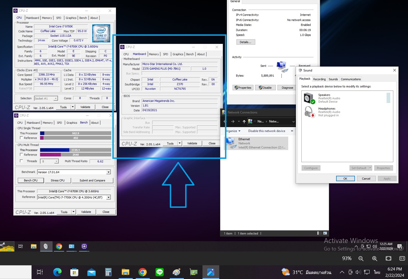This screenshot has width=408, height=279.
Task: Expand the address bar dropdown in Network Connections
Action: coord(293,121)
